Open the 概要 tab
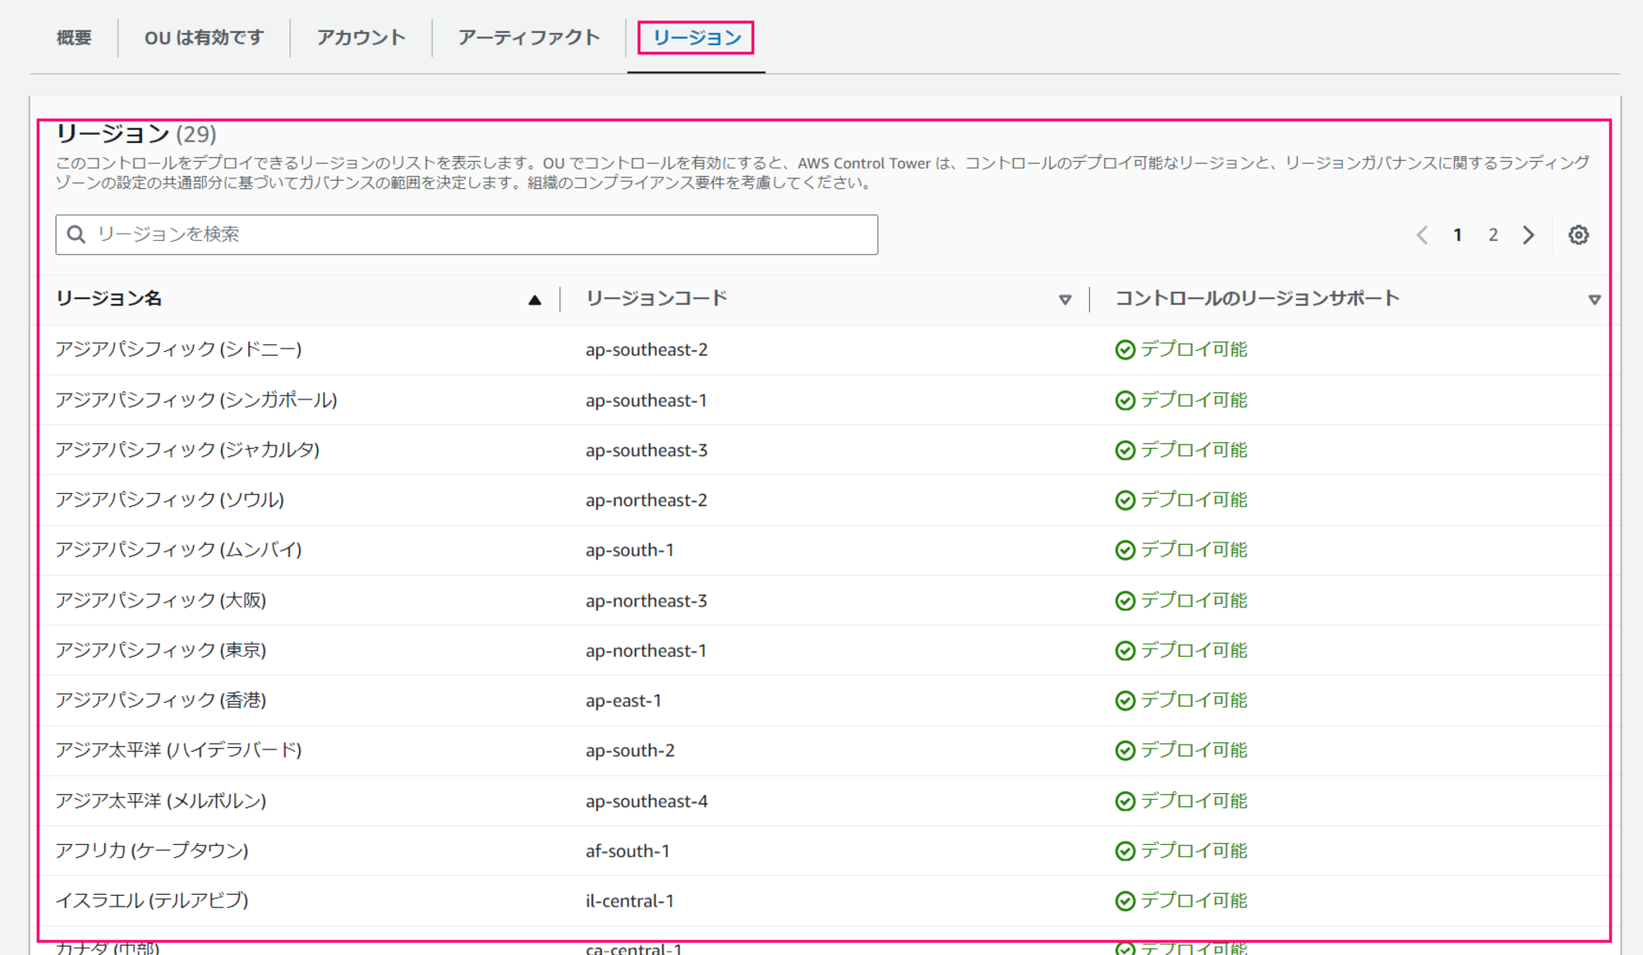The height and width of the screenshot is (955, 1643). coord(74,38)
